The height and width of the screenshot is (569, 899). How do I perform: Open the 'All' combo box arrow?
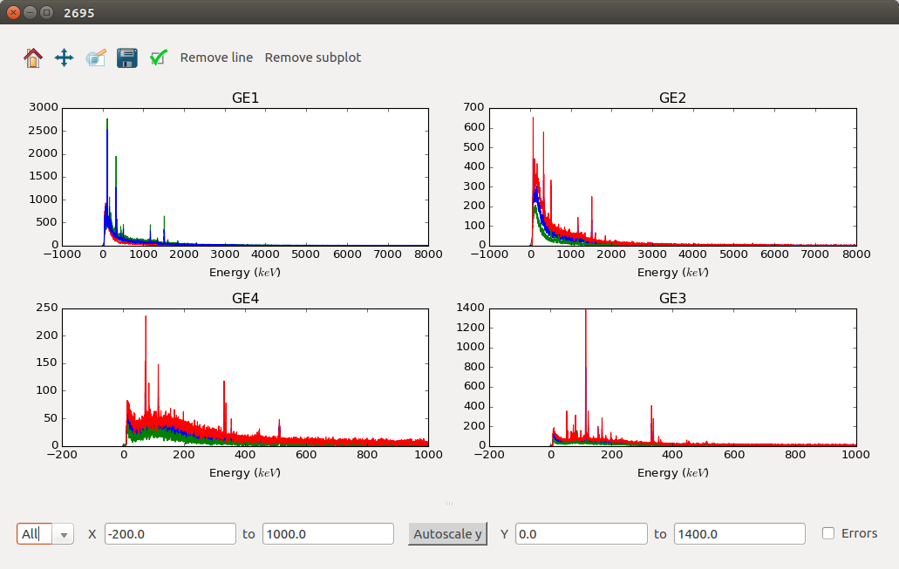64,534
